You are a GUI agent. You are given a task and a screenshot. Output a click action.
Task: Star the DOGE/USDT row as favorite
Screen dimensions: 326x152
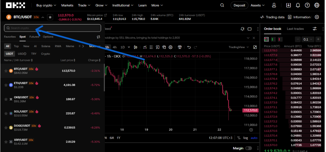pyautogui.click(x=6, y=128)
